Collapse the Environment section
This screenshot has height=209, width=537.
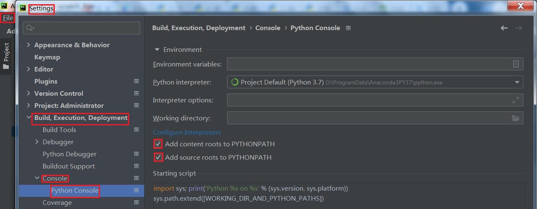[157, 50]
